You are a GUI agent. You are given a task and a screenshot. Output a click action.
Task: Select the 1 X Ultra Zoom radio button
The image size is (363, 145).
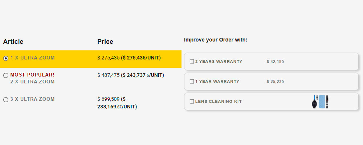pyautogui.click(x=6, y=58)
